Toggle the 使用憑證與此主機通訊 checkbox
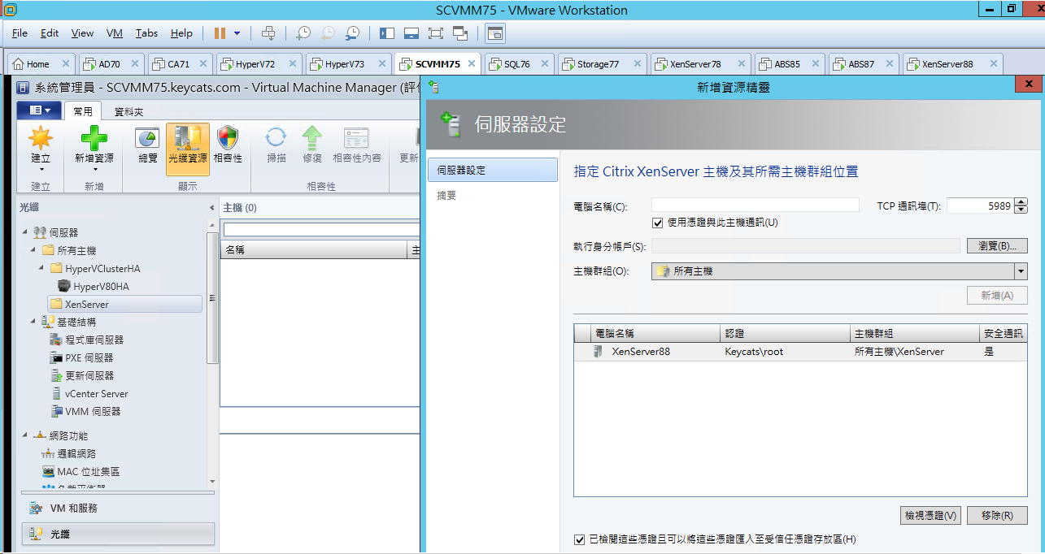Screen dimensions: 1045x554 point(658,223)
